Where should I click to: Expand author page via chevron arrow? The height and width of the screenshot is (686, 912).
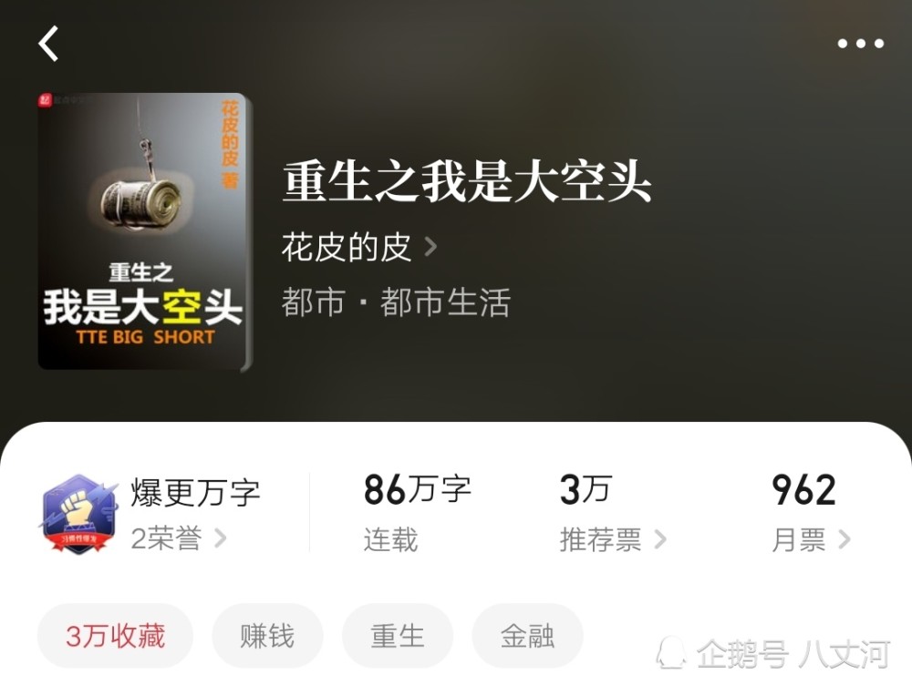(x=430, y=247)
